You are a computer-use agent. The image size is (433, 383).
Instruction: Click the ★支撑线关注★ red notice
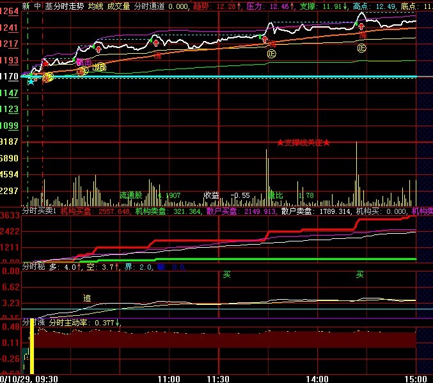[303, 143]
